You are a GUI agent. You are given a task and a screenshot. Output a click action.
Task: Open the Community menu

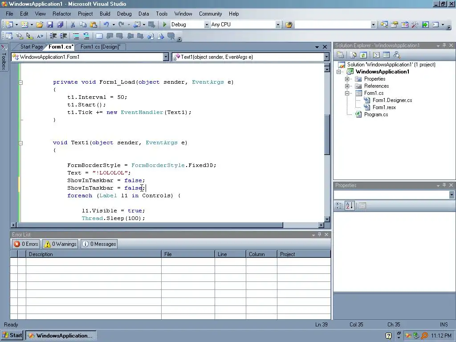tap(210, 14)
